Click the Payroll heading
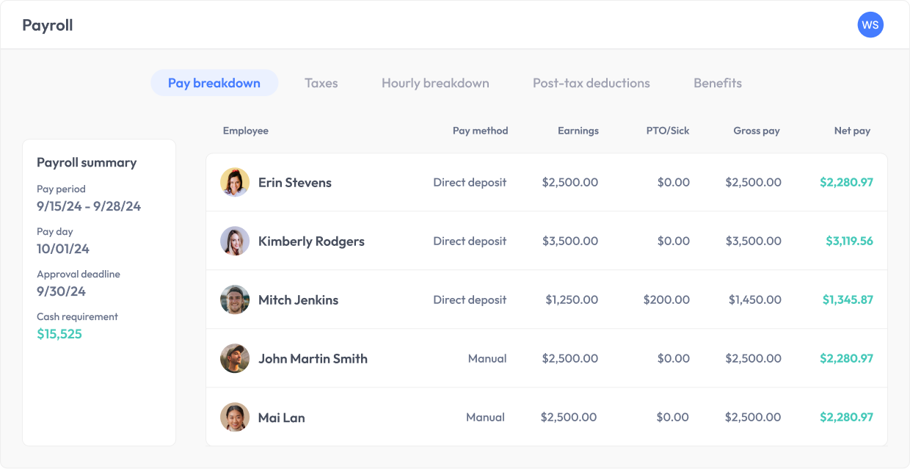Image resolution: width=910 pixels, height=469 pixels. pyautogui.click(x=47, y=24)
